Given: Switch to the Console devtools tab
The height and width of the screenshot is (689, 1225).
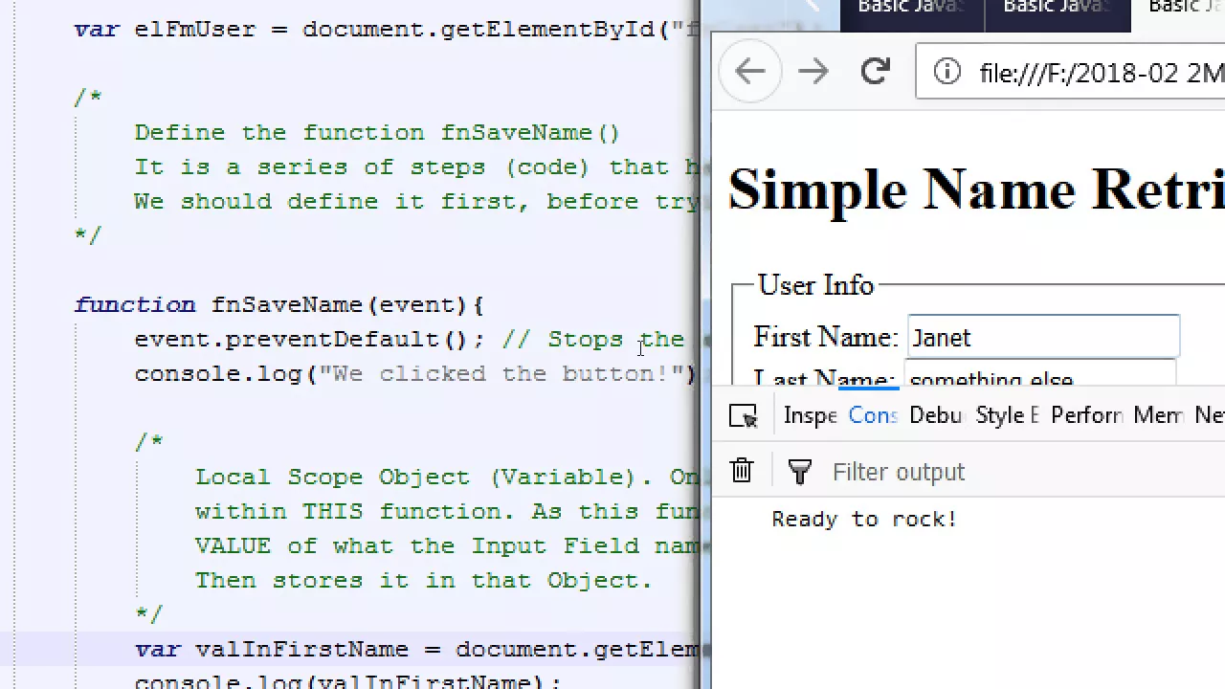Looking at the screenshot, I should click(872, 415).
